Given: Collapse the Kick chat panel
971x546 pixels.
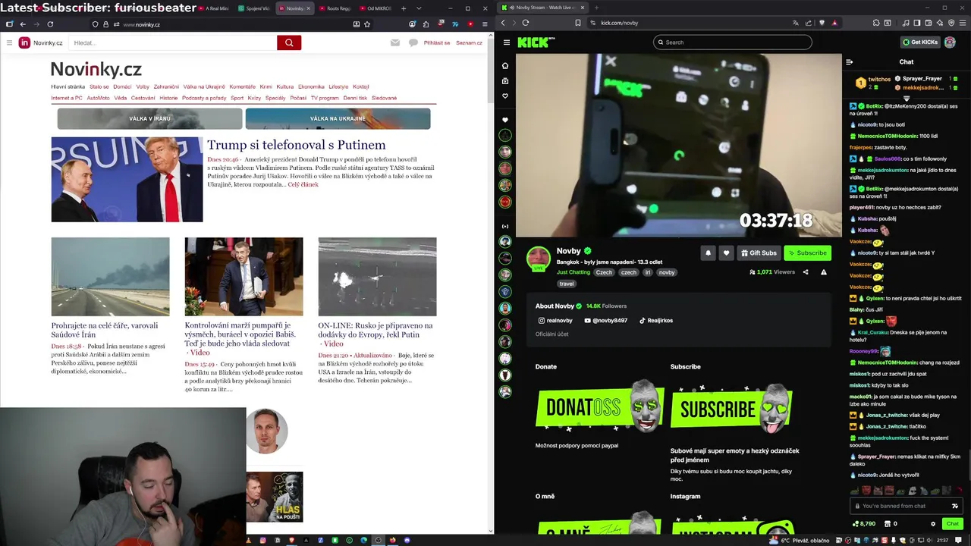Looking at the screenshot, I should pyautogui.click(x=850, y=62).
